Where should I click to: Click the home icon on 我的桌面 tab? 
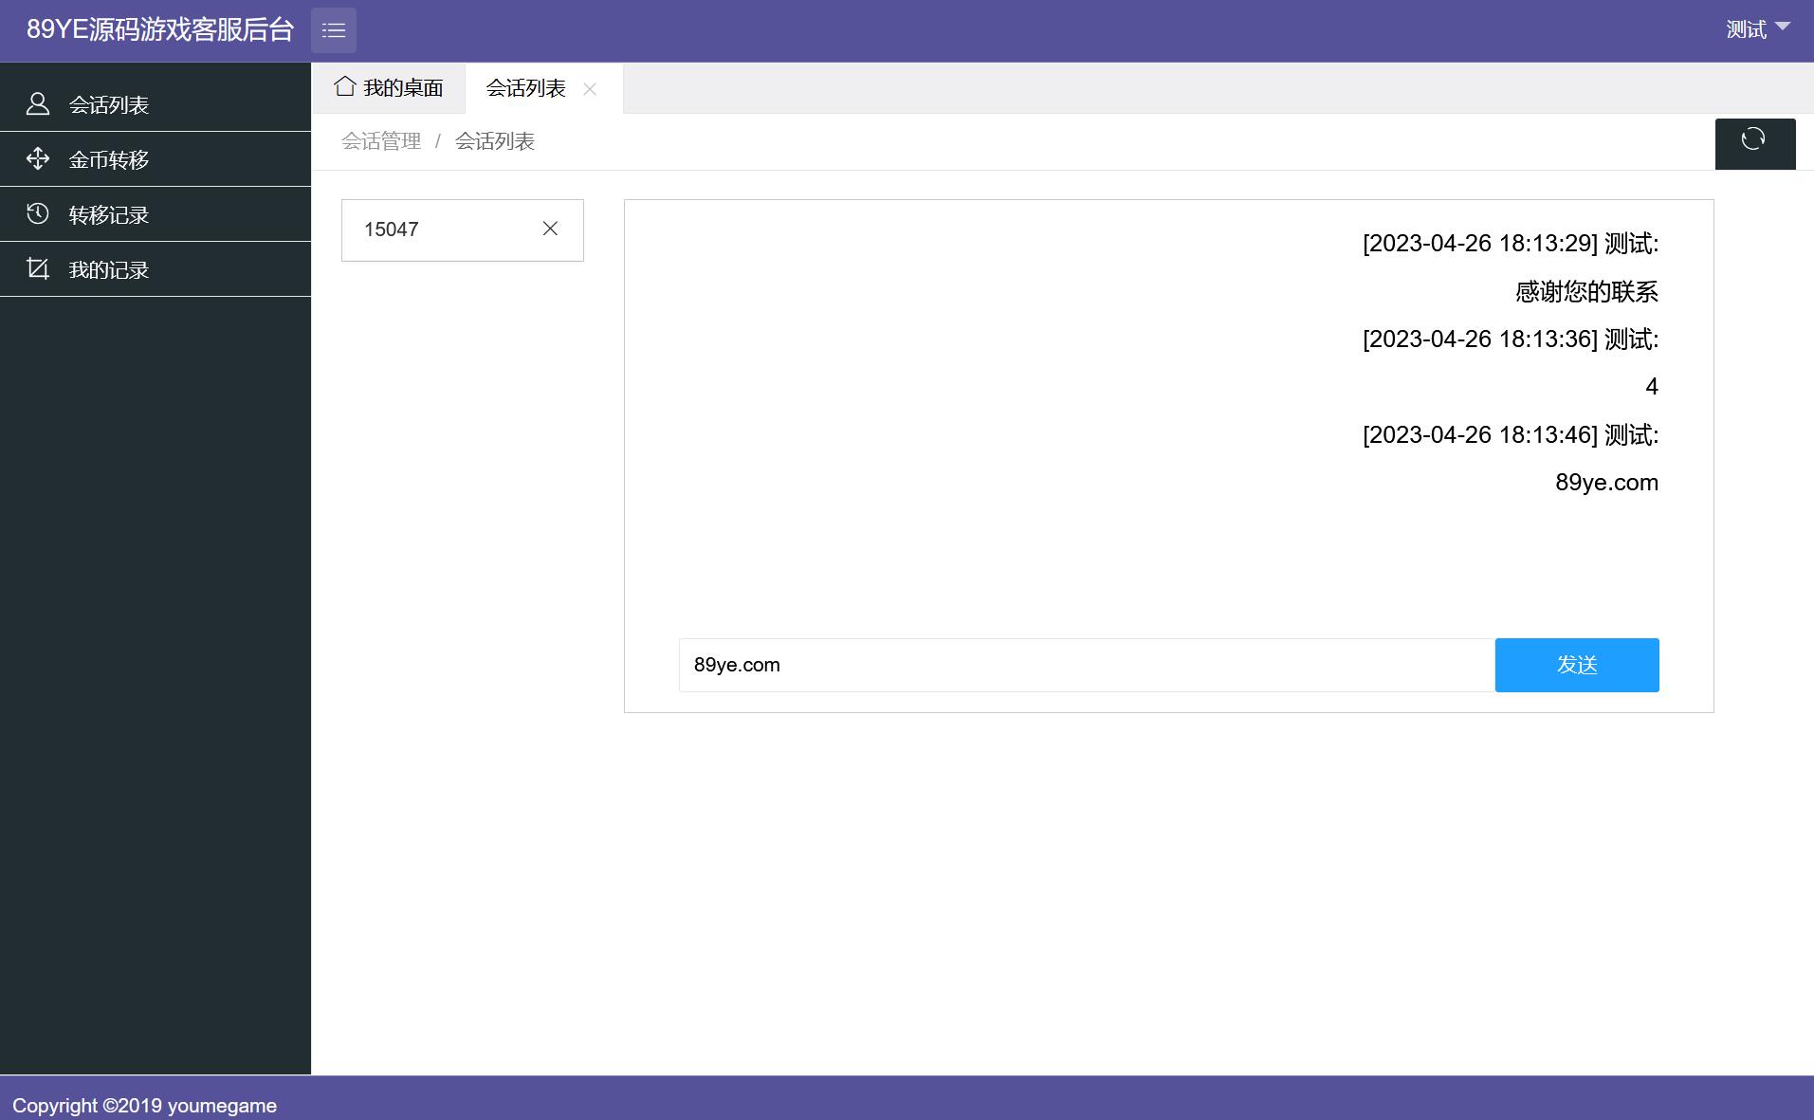(345, 86)
